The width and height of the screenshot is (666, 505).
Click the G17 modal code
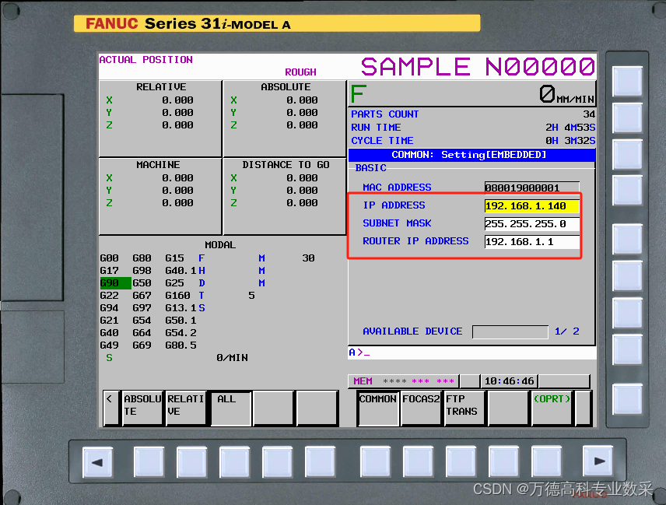coord(109,271)
